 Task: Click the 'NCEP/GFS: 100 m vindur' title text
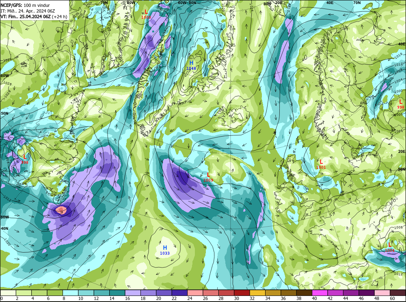25,5
